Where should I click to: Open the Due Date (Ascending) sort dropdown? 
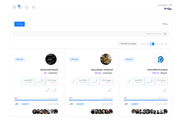pos(128,44)
